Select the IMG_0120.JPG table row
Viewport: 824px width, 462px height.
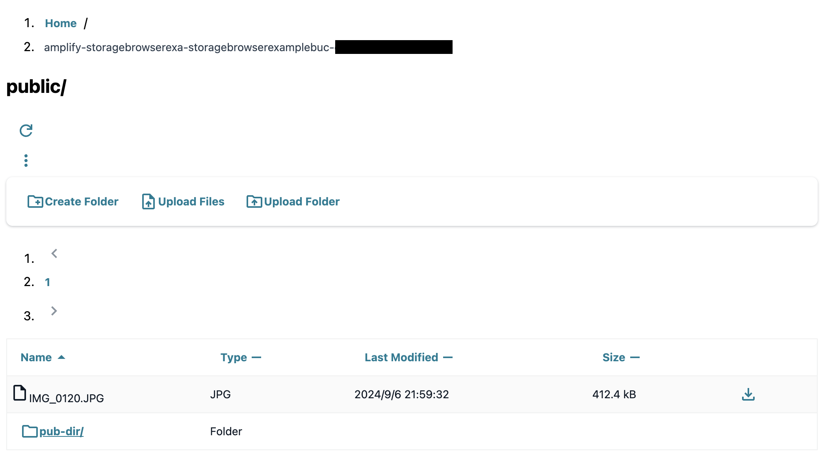pos(402,394)
